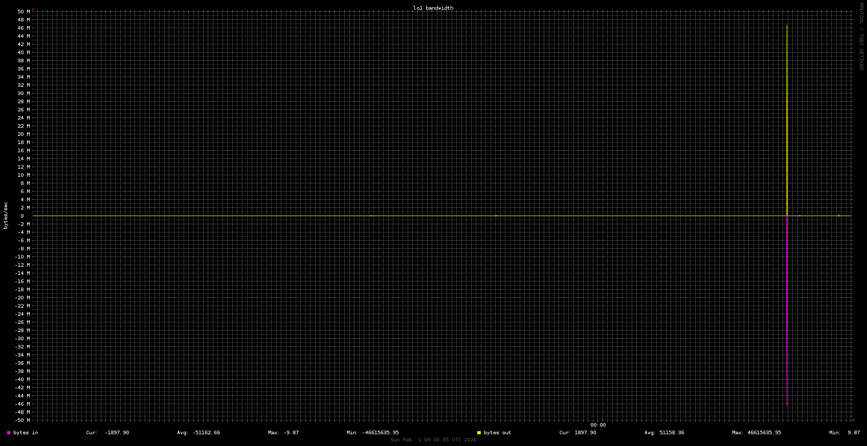The height and width of the screenshot is (446, 867).
Task: Click the Sun Feb 1 timestamp footer
Action: (x=433, y=440)
